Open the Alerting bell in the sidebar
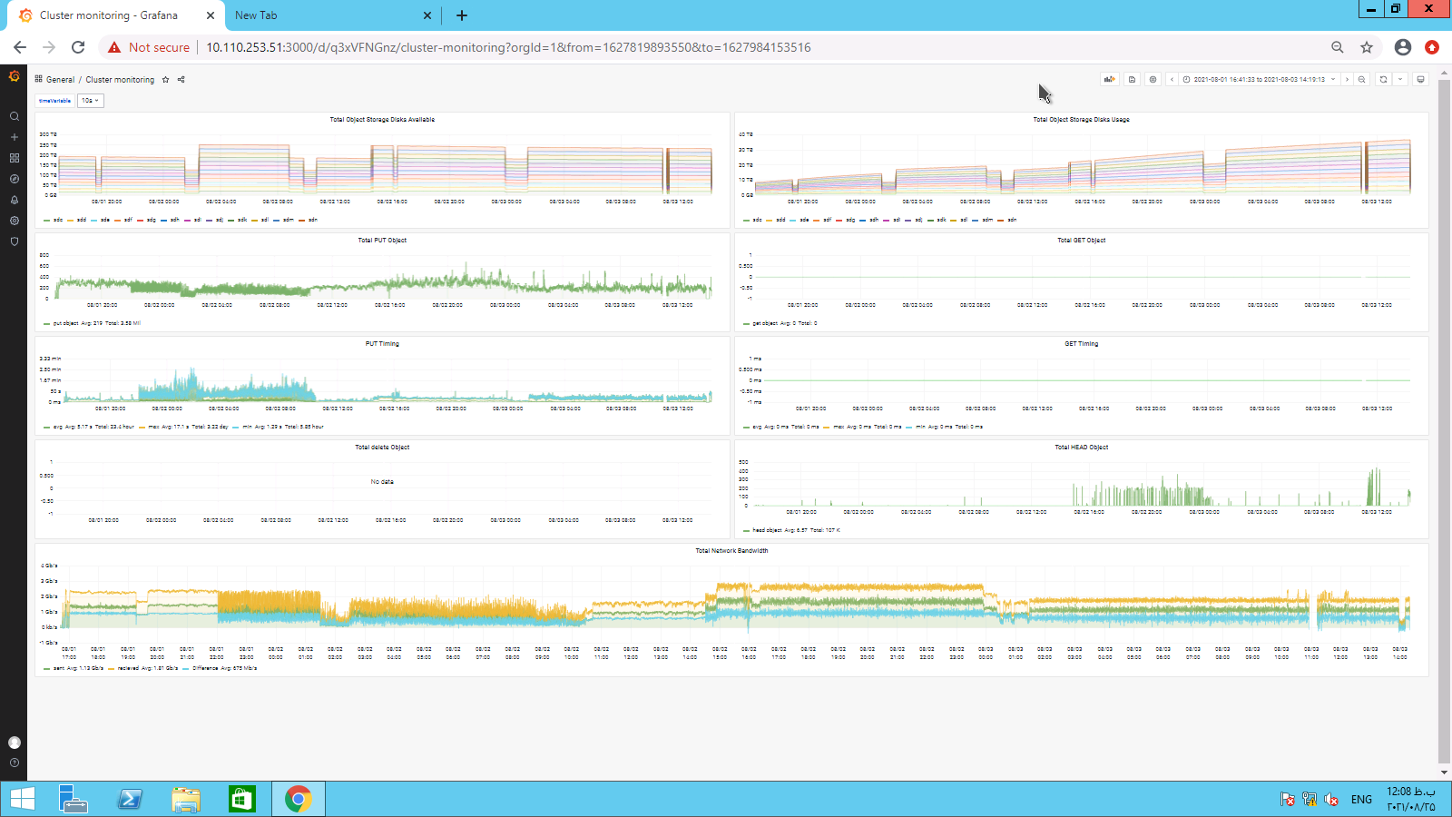The image size is (1452, 817). (14, 200)
